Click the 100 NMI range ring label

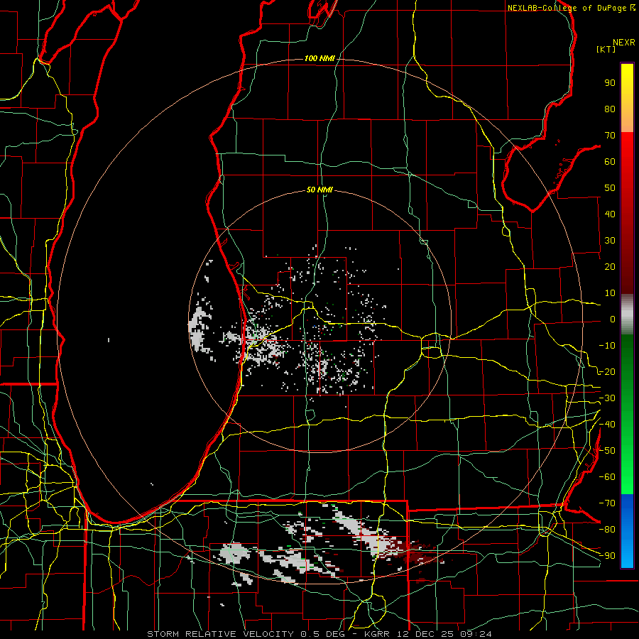point(319,58)
